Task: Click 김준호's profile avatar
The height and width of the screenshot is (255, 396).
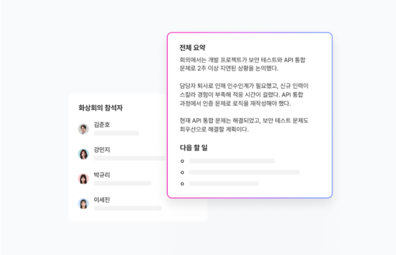Action: [83, 129]
